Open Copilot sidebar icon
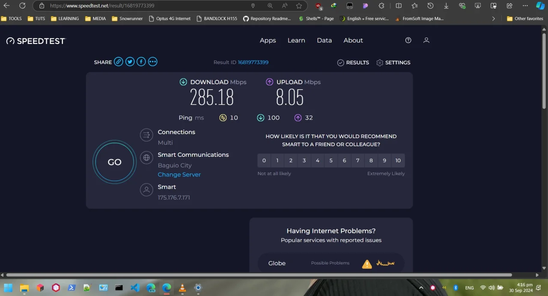Screen dimensions: 548x296 (541, 6)
